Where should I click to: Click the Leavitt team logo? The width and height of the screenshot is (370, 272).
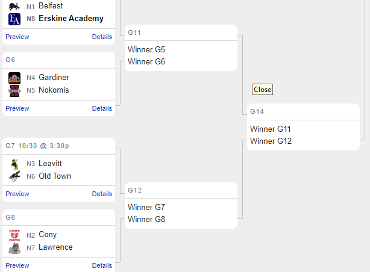pyautogui.click(x=14, y=164)
